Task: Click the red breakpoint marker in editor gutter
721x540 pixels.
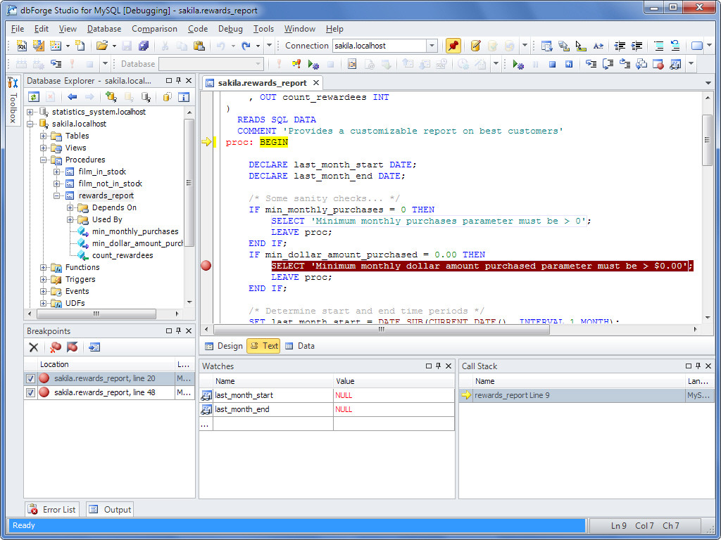Action: pos(206,265)
